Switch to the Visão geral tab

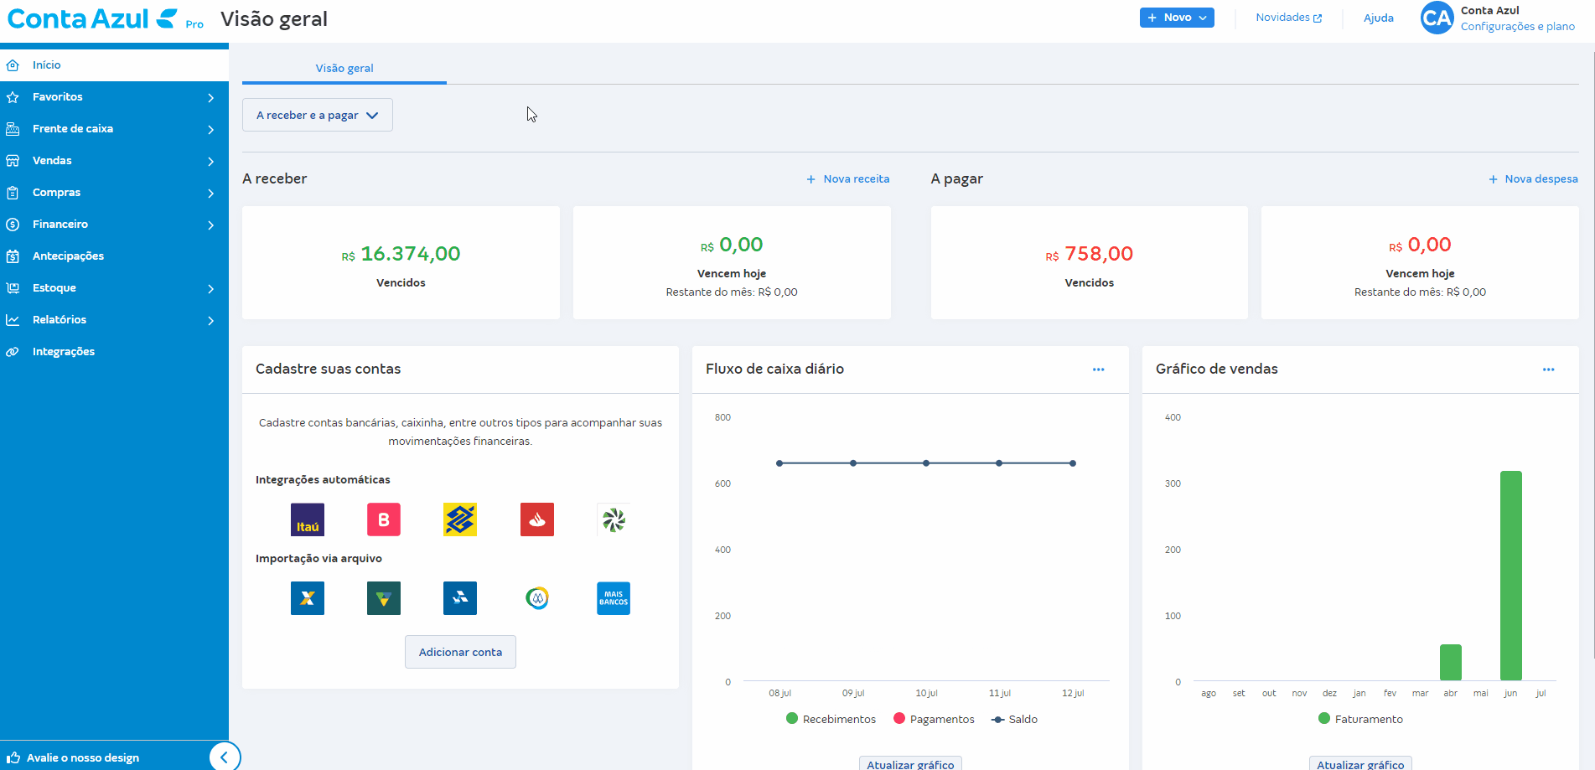[344, 69]
